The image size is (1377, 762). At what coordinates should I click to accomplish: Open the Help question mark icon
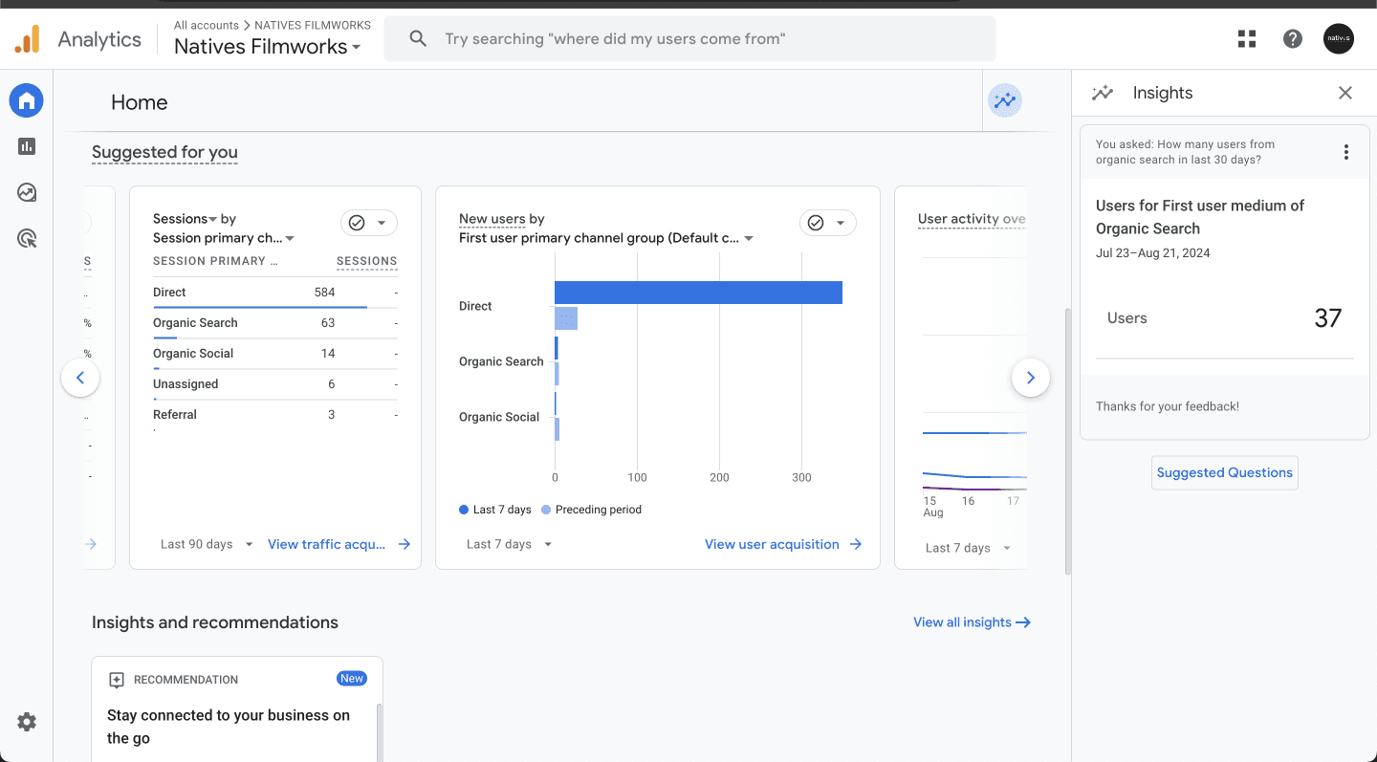pyautogui.click(x=1293, y=39)
